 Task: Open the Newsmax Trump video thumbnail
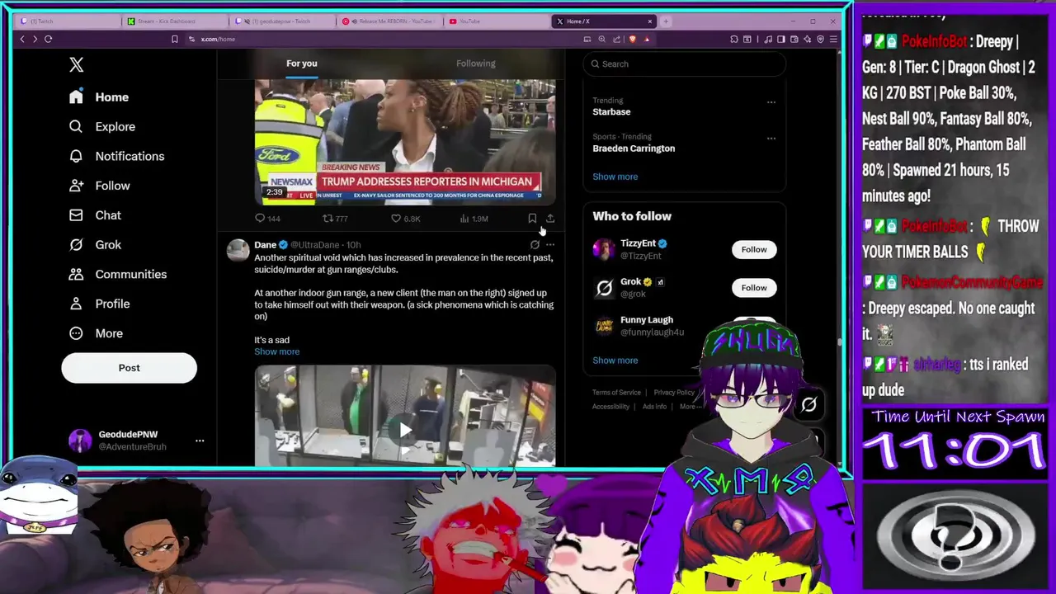[405, 142]
